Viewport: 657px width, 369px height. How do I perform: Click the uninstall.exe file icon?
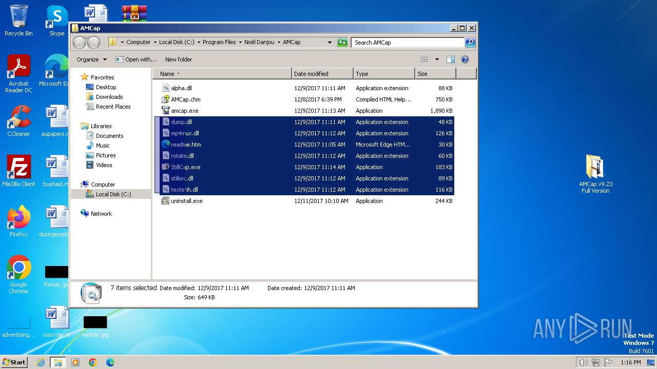[x=165, y=201]
